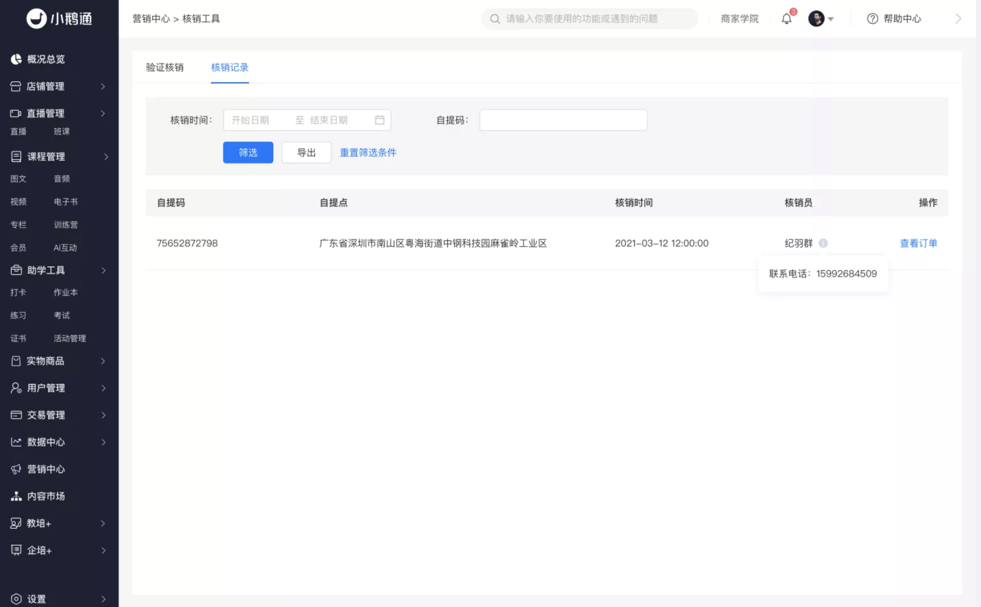Viewport: 981px width, 607px height.
Task: Click the info icon beside 纪羽群
Action: pyautogui.click(x=823, y=243)
